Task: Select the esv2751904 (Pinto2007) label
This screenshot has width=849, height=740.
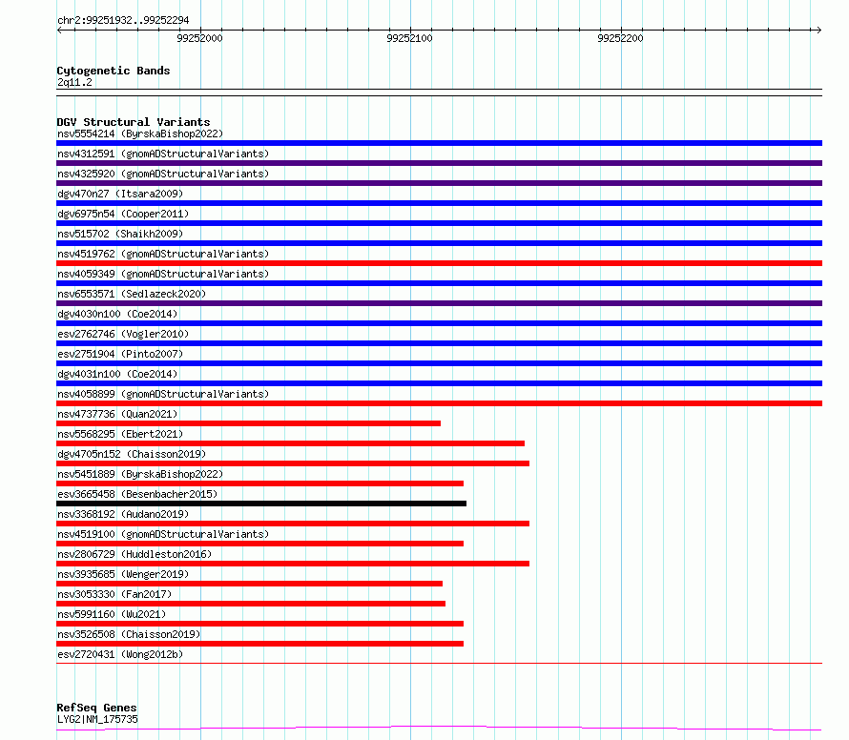Action: [120, 354]
